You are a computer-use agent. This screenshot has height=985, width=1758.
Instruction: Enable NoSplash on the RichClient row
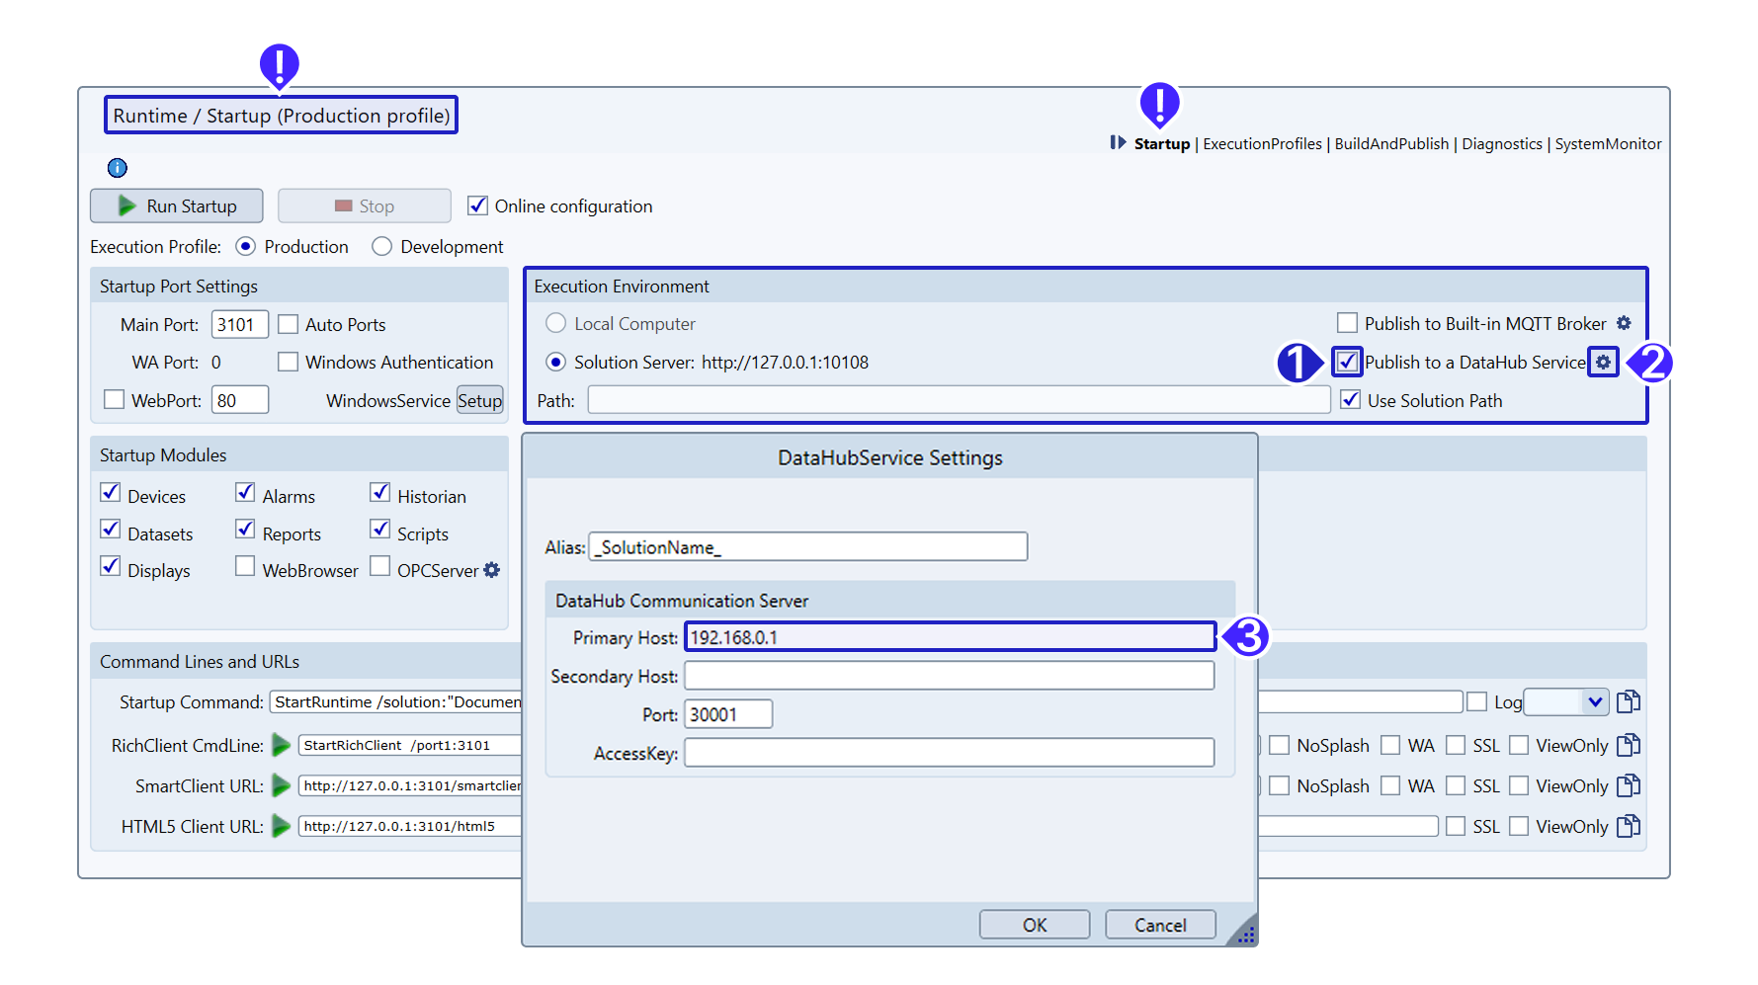coord(1280,745)
